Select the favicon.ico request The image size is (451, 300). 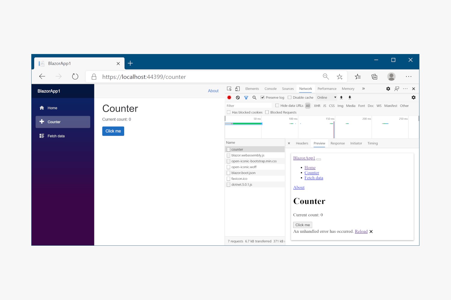point(255,179)
